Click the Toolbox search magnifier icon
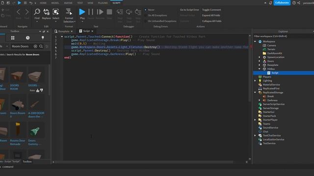 pyautogui.click(x=41, y=46)
